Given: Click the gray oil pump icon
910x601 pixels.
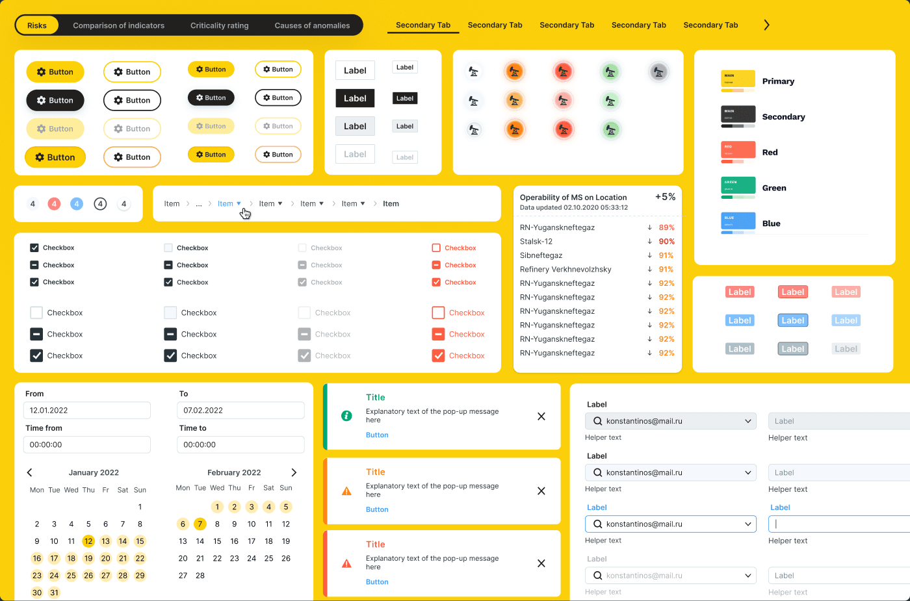Looking at the screenshot, I should pos(658,71).
